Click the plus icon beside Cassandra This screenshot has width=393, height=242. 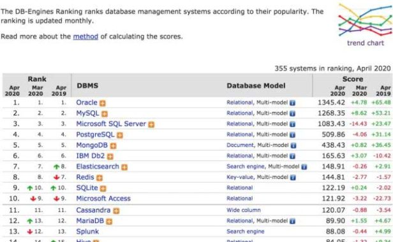point(116,211)
